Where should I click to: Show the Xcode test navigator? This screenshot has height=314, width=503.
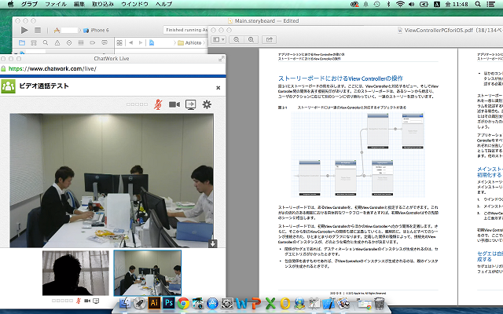click(x=69, y=42)
